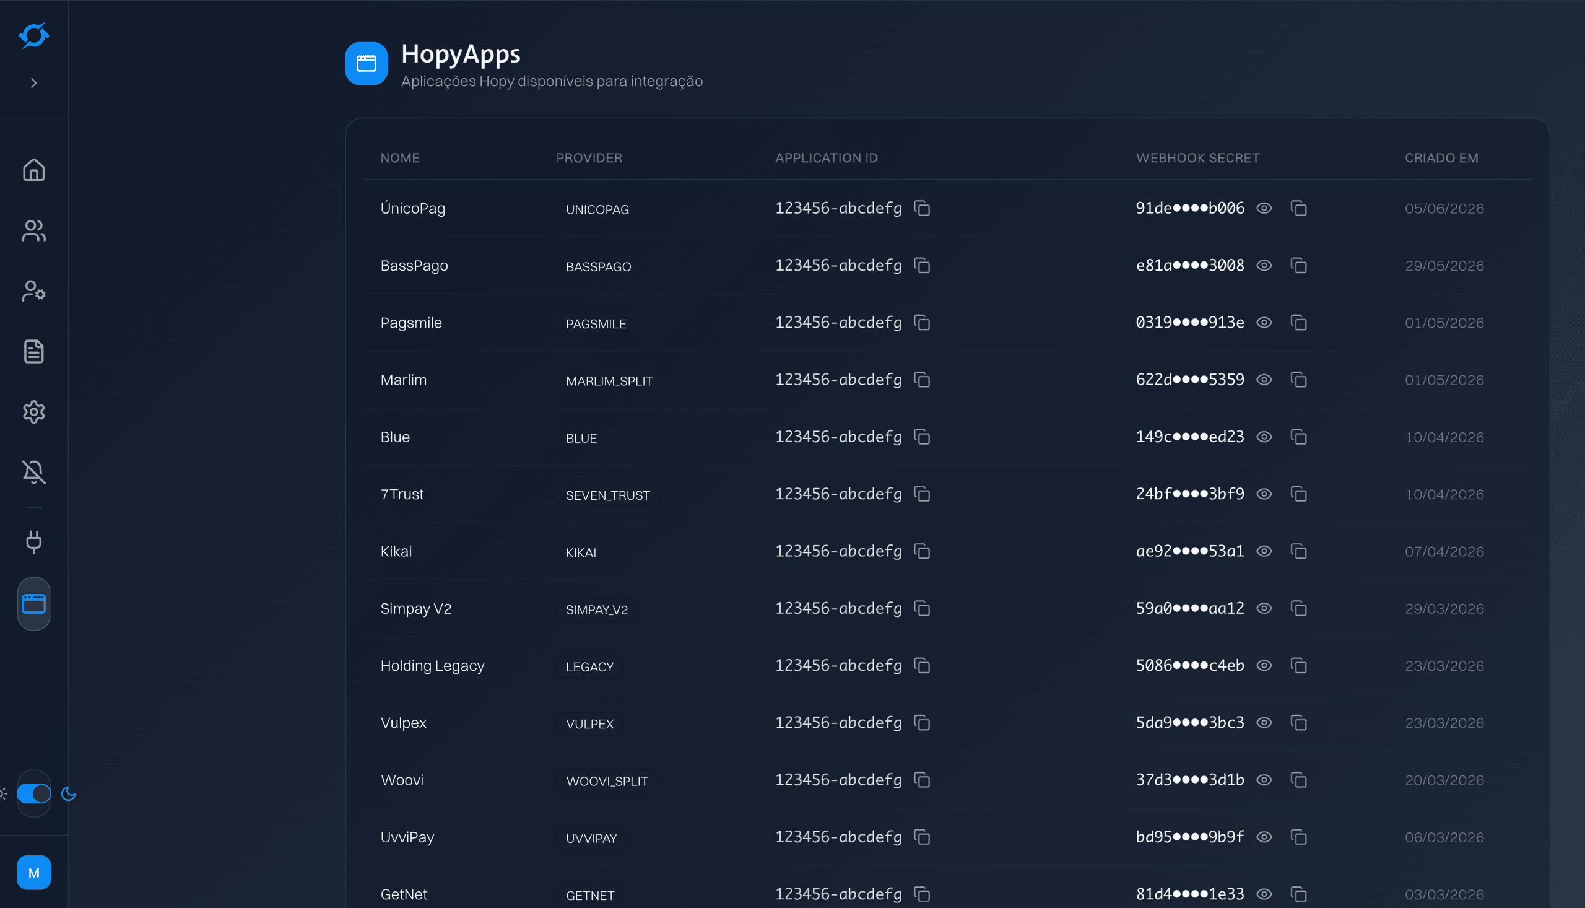Copy Vulpex application ID

(x=922, y=723)
